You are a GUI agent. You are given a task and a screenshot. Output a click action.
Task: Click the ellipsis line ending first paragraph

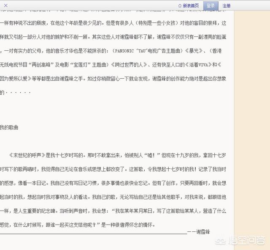18,93
